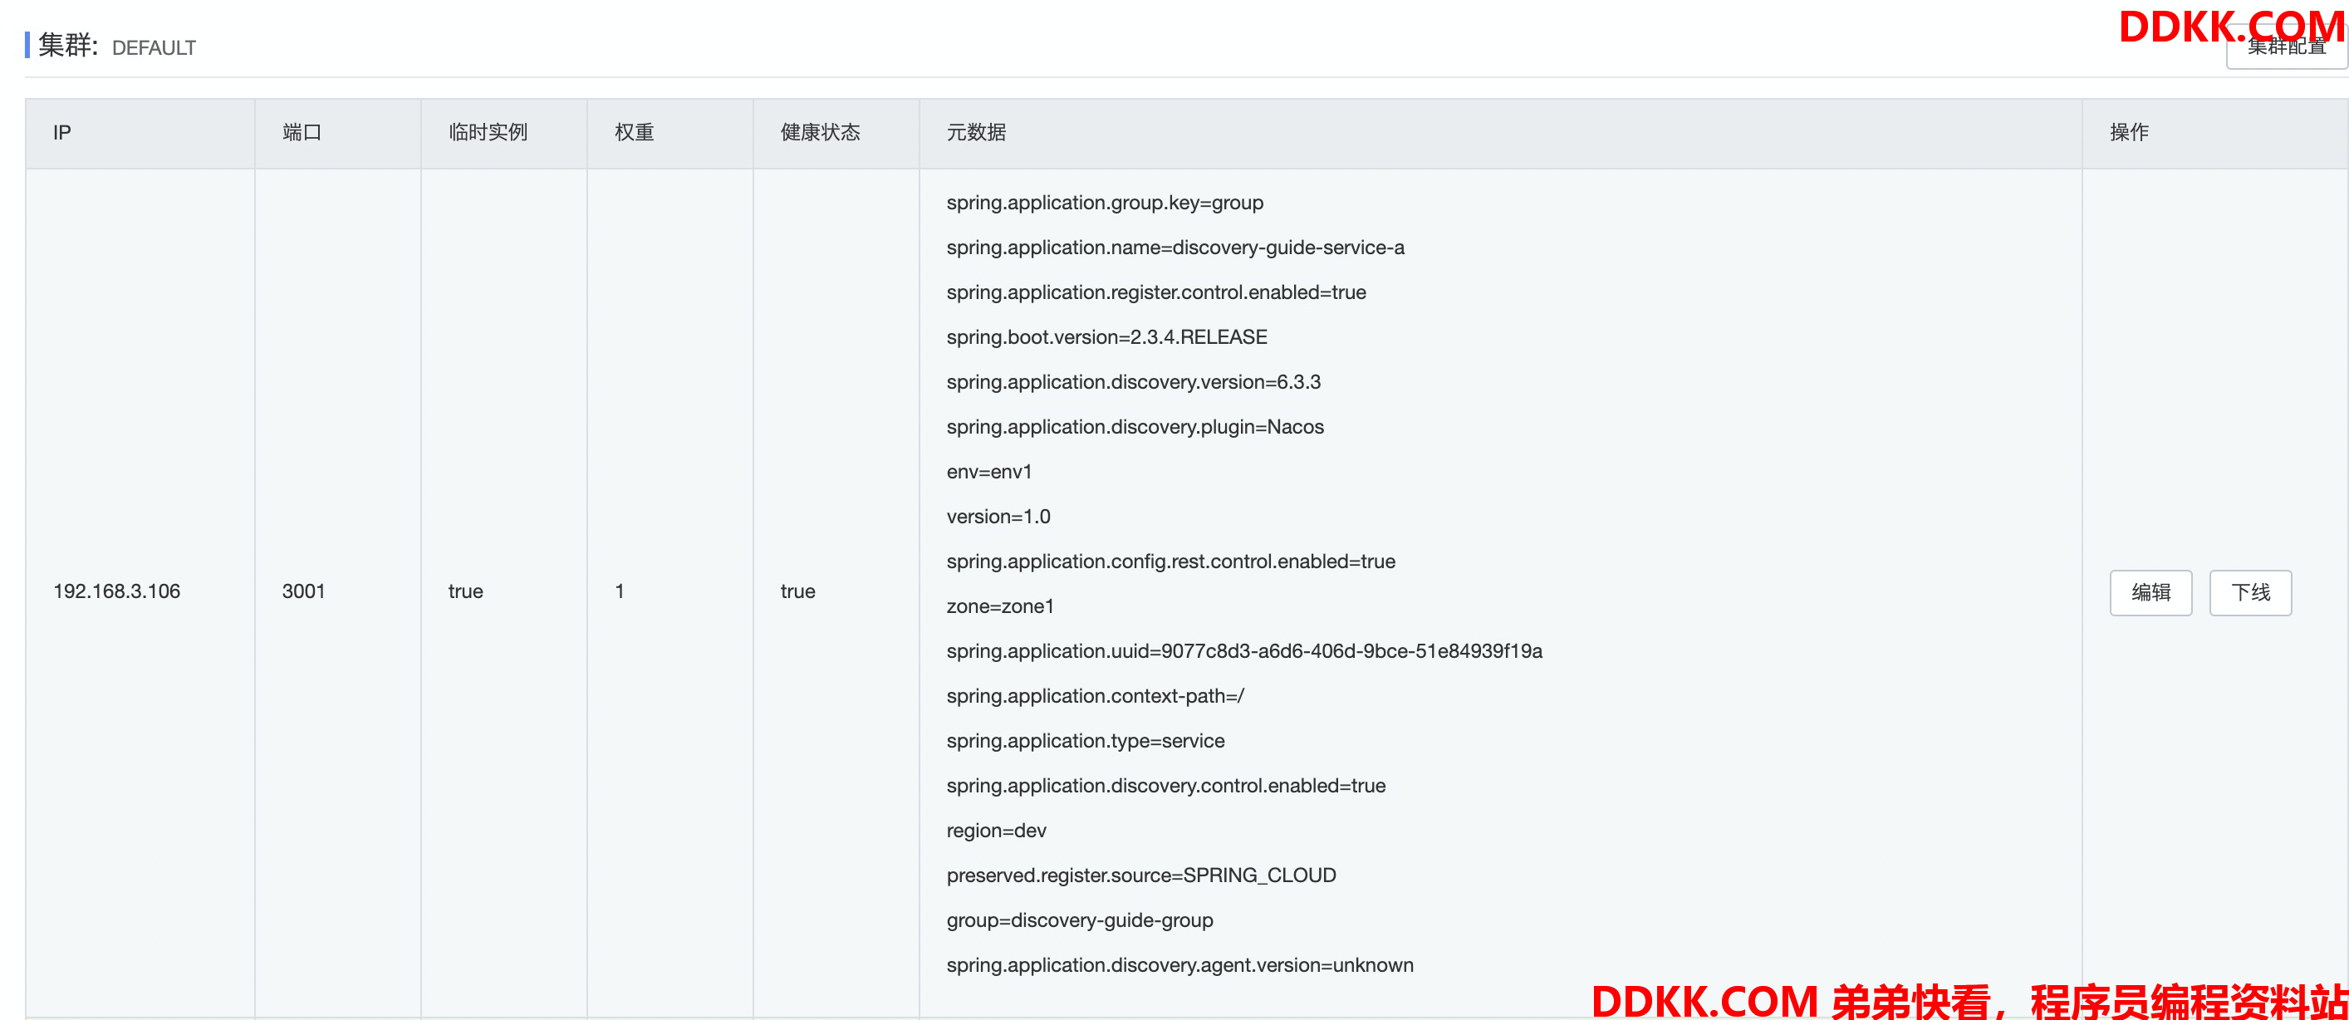Viewport: 2349px width, 1020px height.
Task: Click the 操作 actions column header
Action: coord(2128,133)
